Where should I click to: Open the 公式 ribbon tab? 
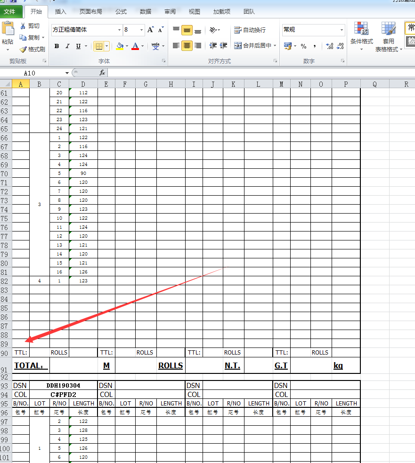[121, 12]
